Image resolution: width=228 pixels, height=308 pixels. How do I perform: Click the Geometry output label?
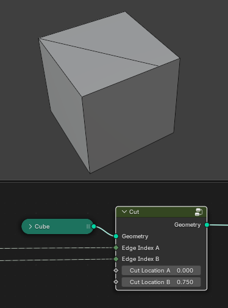187,225
